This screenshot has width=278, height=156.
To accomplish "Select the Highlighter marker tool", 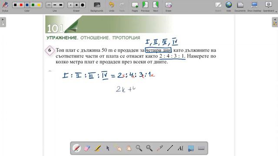I will click(97, 148).
